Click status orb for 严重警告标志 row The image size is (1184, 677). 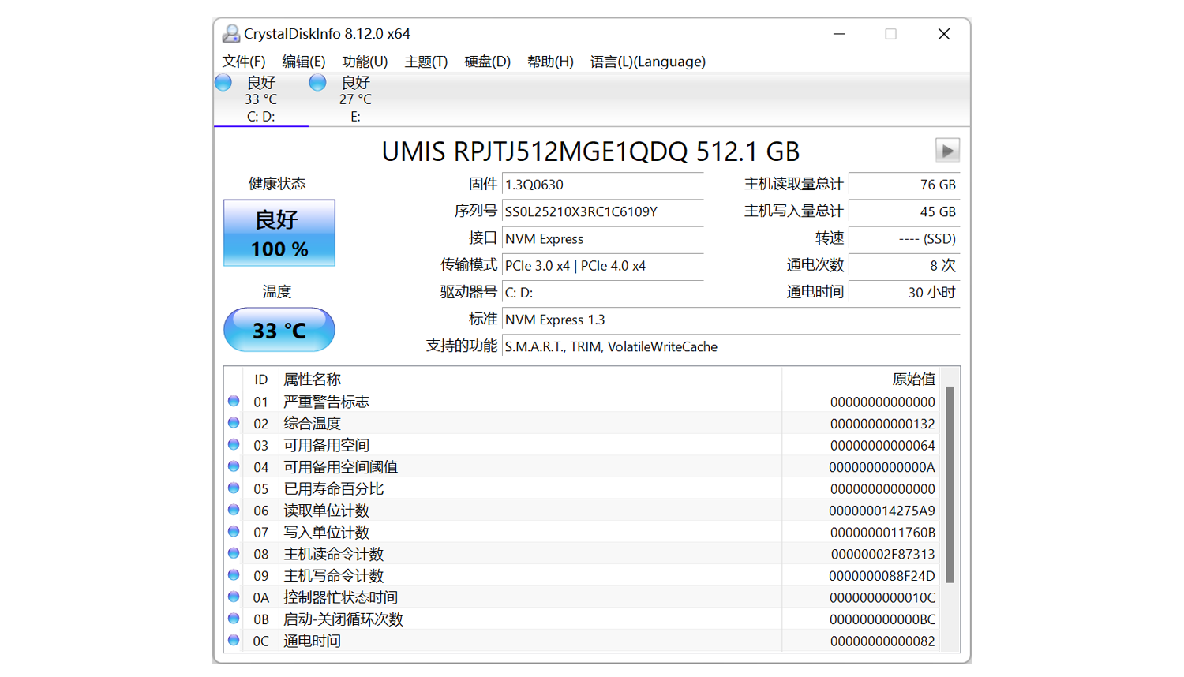[234, 401]
